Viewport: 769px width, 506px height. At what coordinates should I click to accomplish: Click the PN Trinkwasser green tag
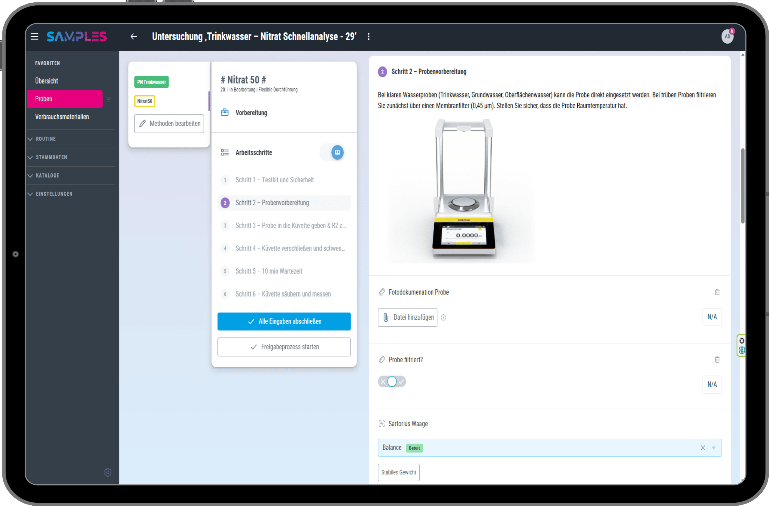click(x=151, y=82)
